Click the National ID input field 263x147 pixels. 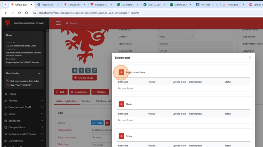pos(177,30)
